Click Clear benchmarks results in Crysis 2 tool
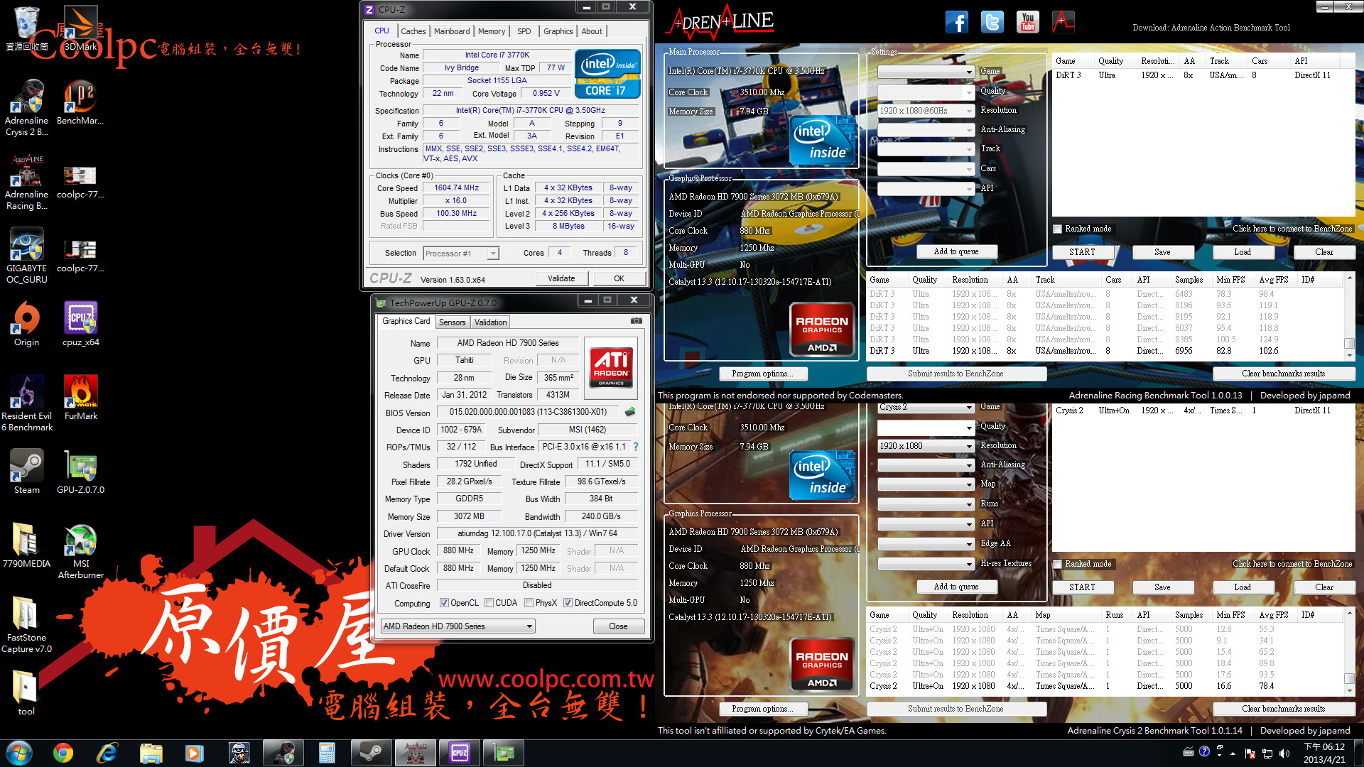This screenshot has width=1364, height=767. click(x=1283, y=709)
